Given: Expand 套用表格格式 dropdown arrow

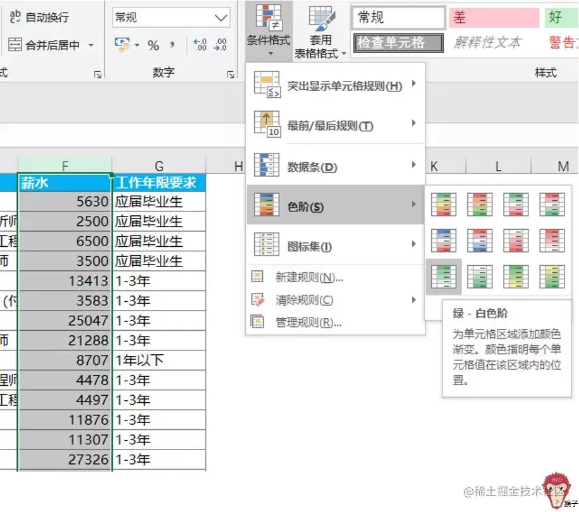Looking at the screenshot, I should click(344, 54).
